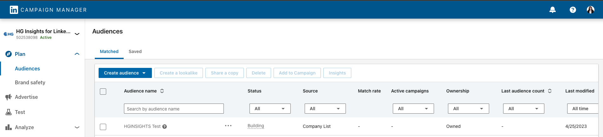Open the help question mark icon
The width and height of the screenshot is (603, 137).
pos(573,10)
